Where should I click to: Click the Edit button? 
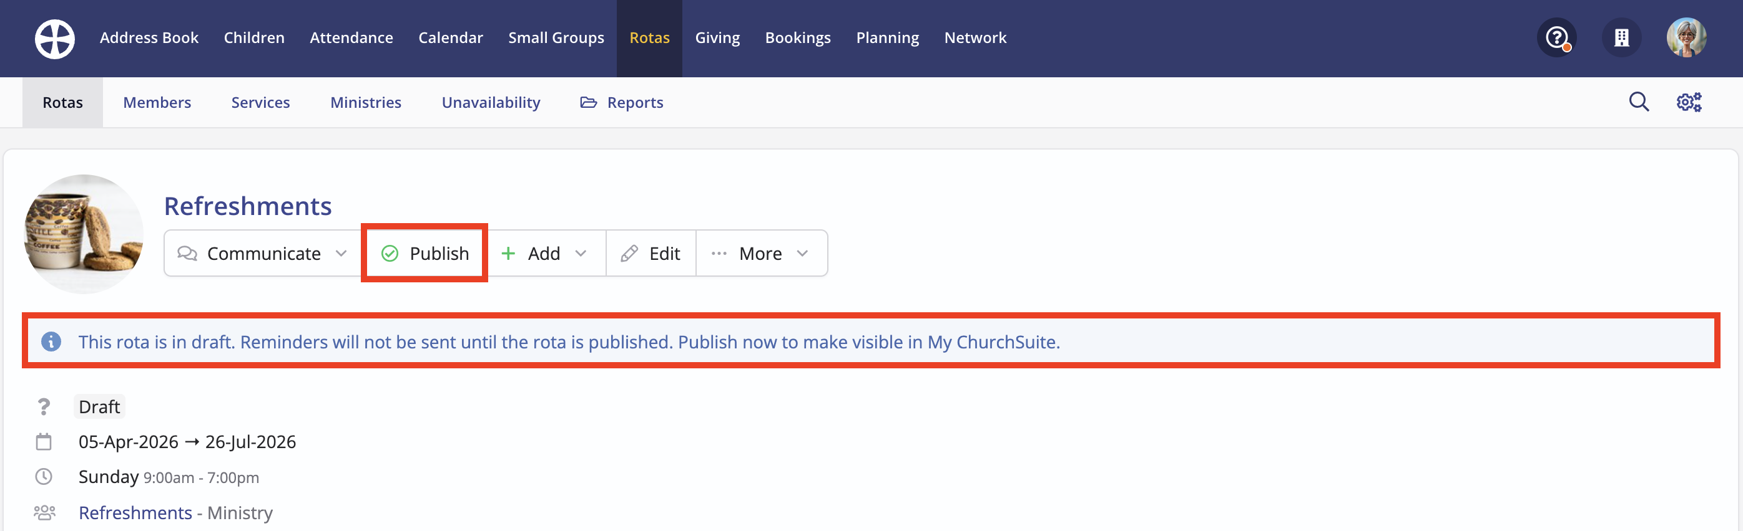(651, 253)
